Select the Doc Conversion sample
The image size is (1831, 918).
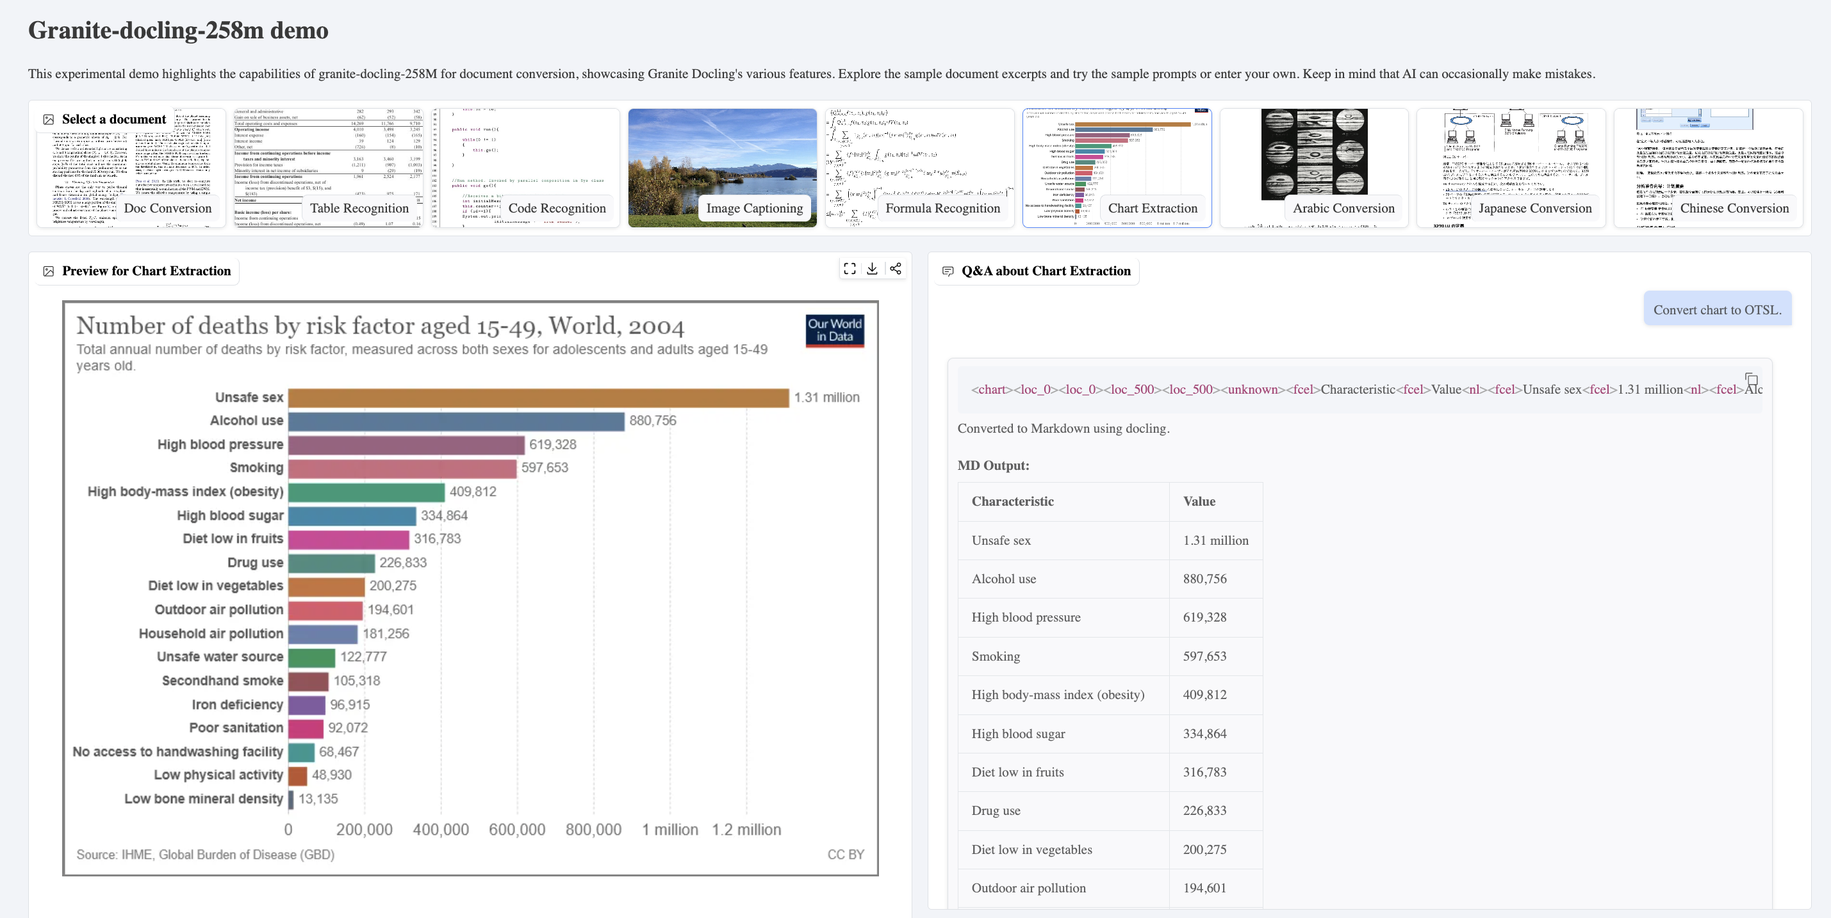[x=131, y=168]
